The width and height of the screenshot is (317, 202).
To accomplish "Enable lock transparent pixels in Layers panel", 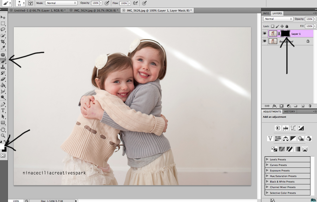I will [x=273, y=26].
